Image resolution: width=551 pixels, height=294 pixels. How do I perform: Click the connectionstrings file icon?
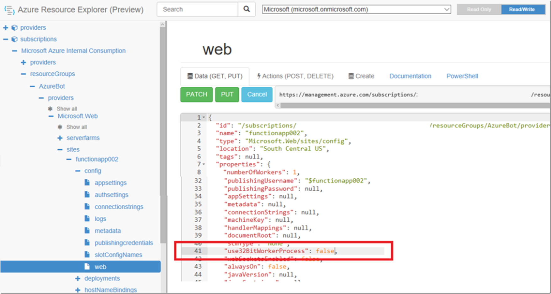point(87,206)
